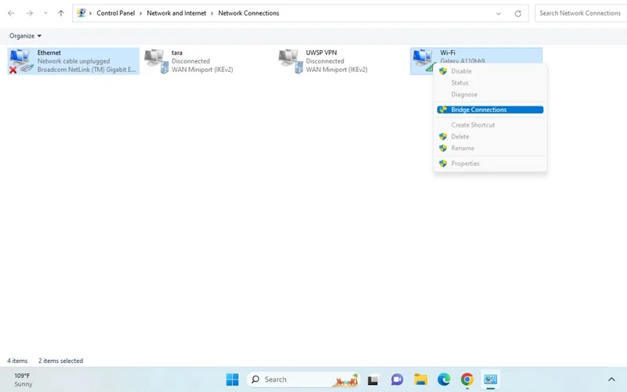Expand the Organize dropdown menu

(25, 36)
